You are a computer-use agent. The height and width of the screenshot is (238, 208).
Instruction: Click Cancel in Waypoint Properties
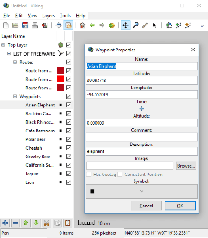click(146, 206)
